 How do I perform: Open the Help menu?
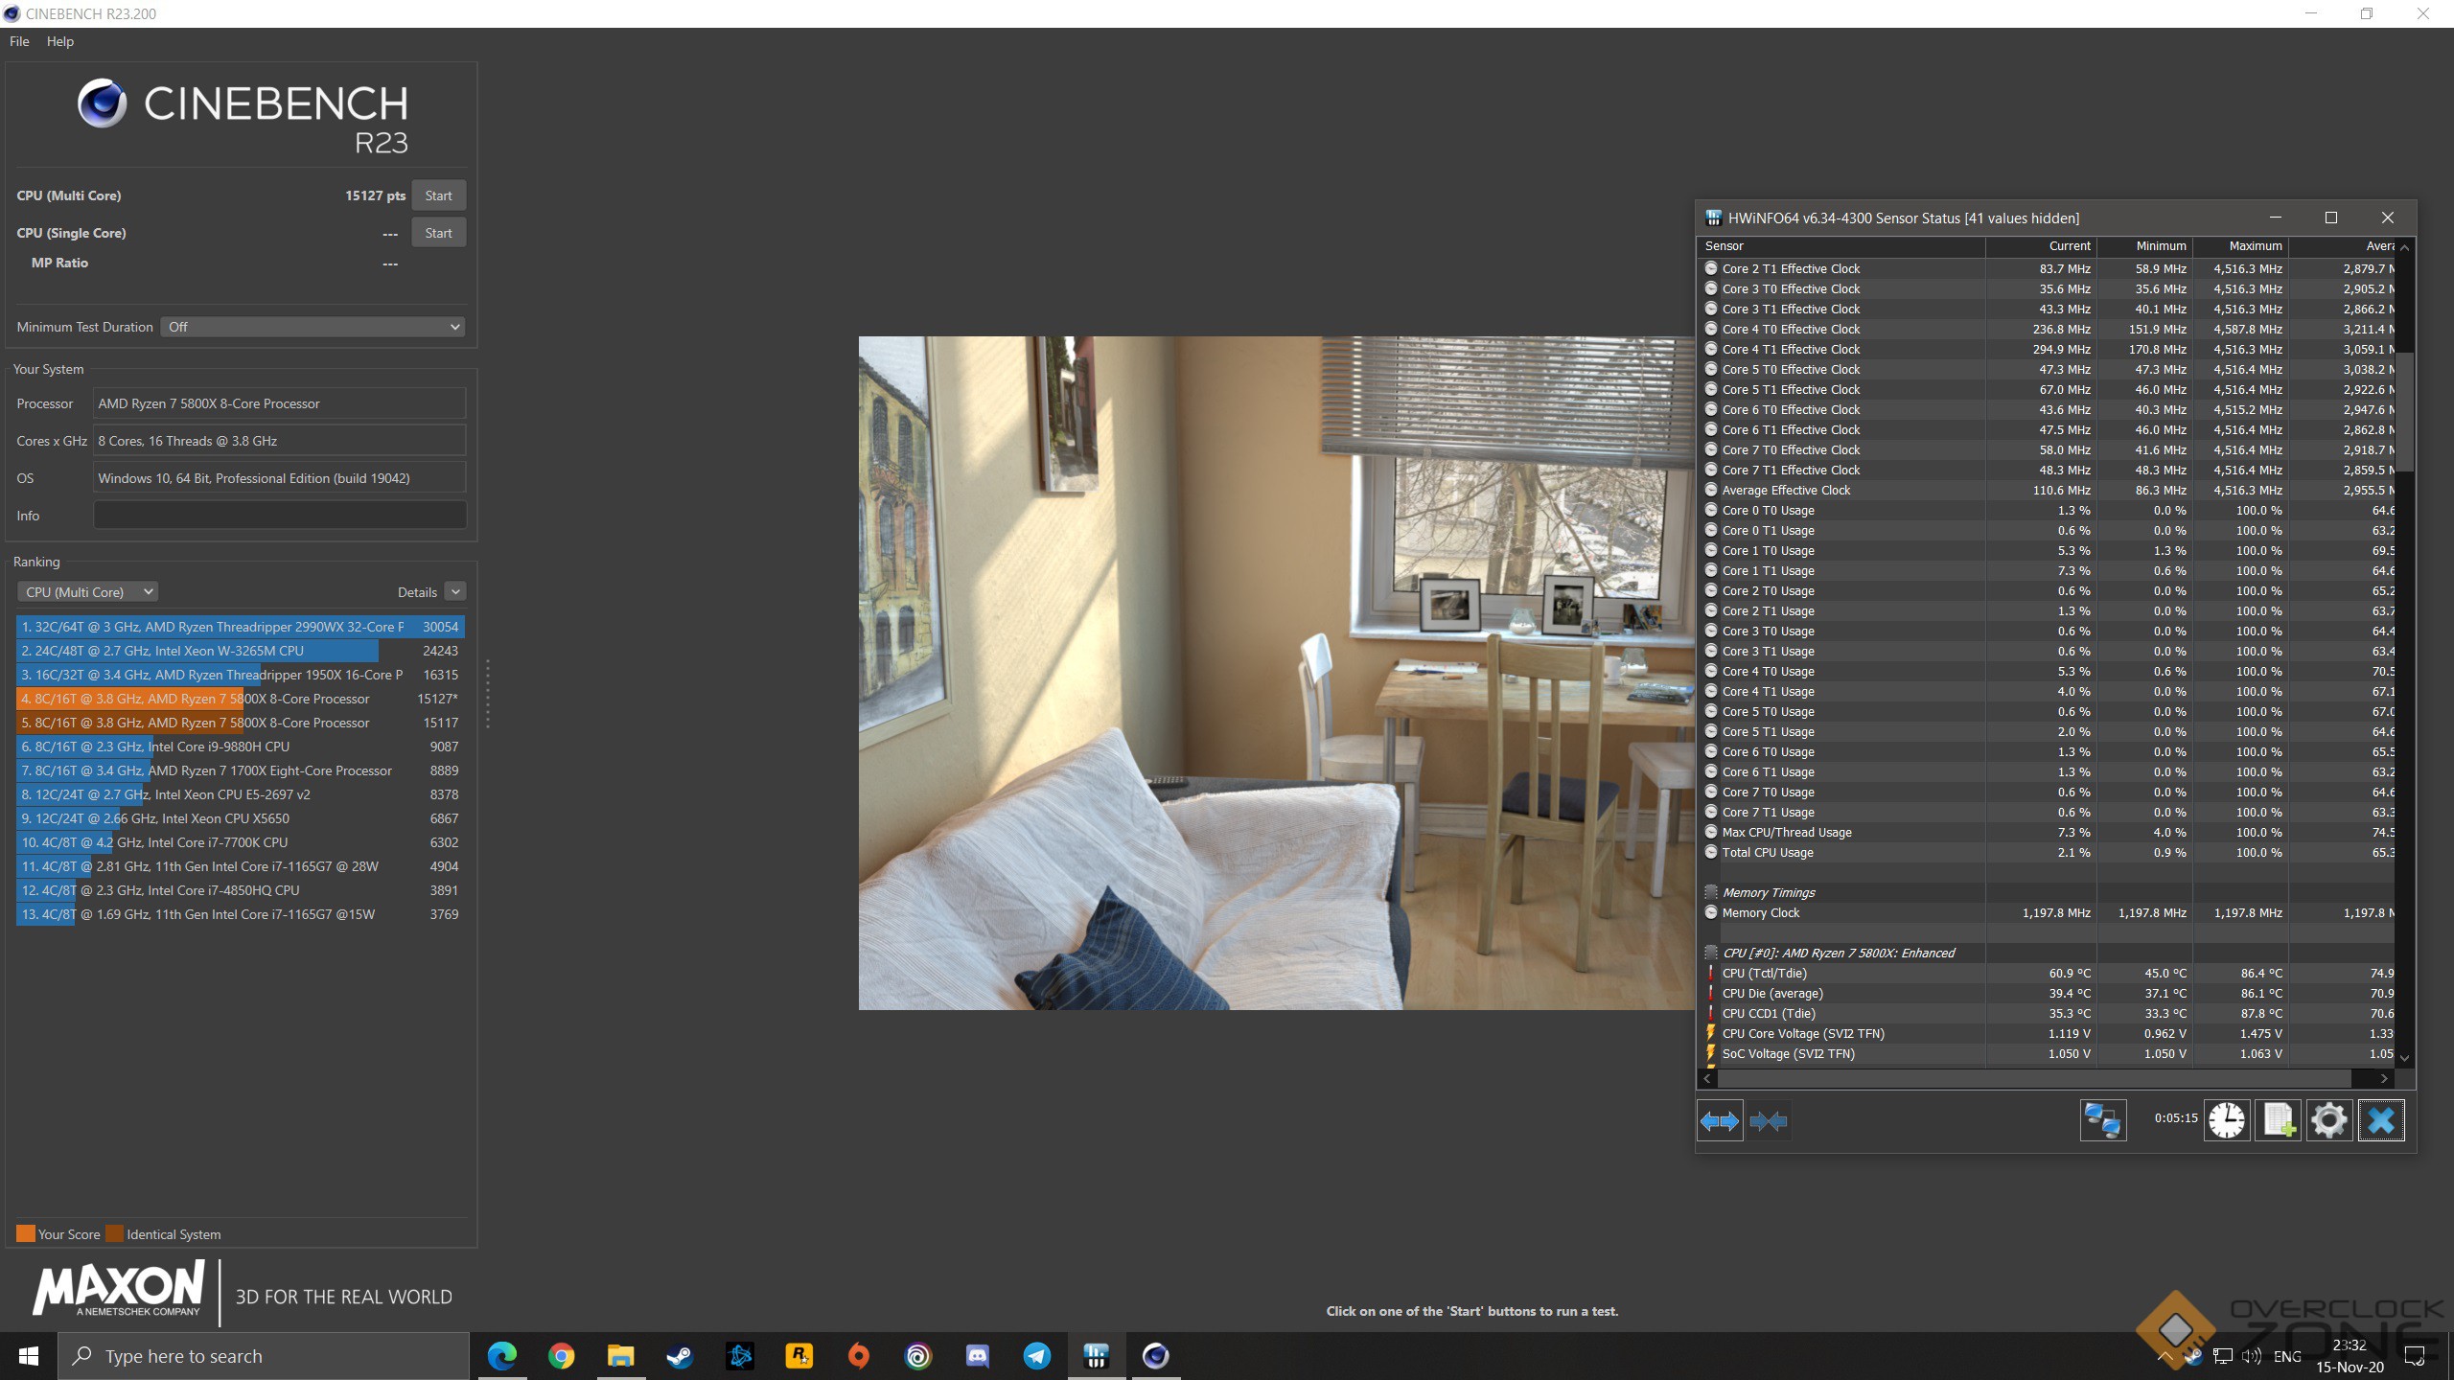[x=59, y=41]
